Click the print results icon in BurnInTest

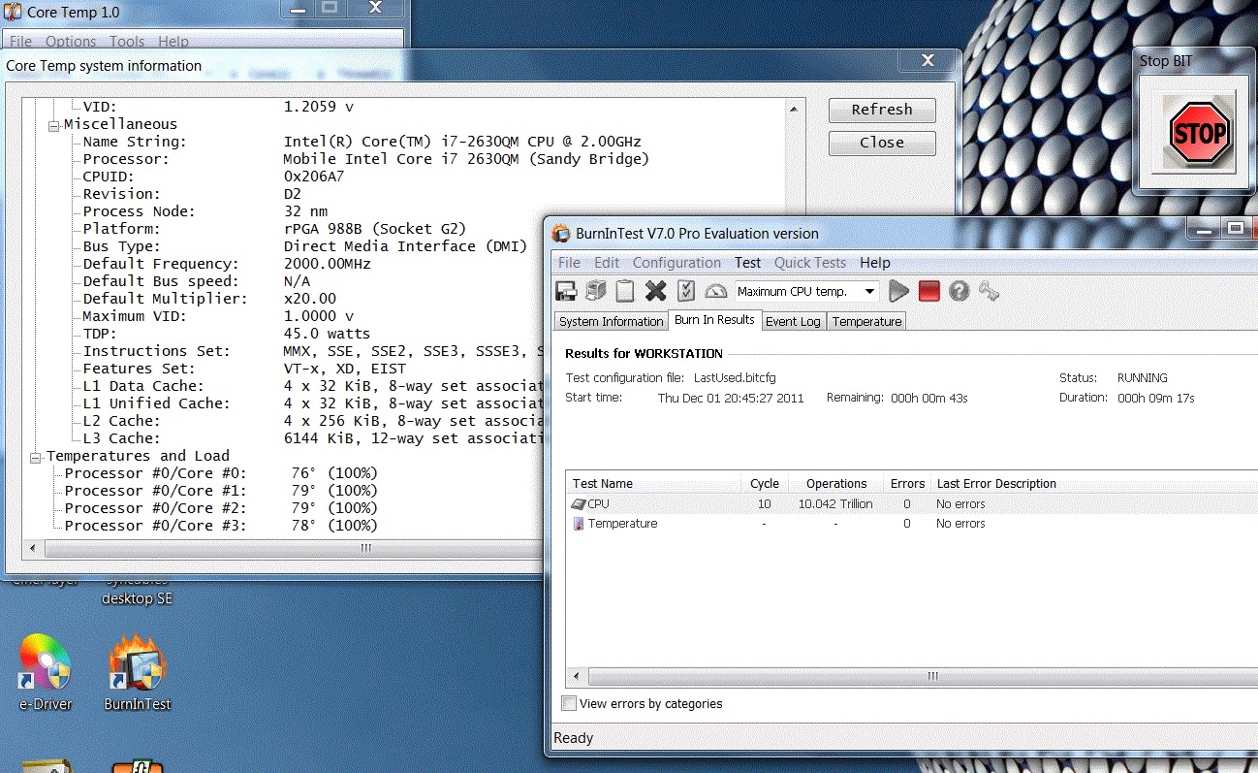595,291
